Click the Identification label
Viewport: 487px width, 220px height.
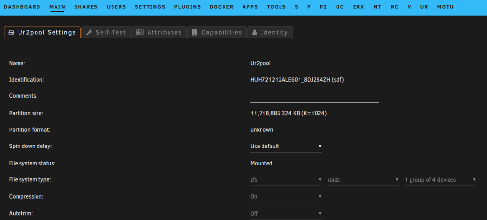27,80
